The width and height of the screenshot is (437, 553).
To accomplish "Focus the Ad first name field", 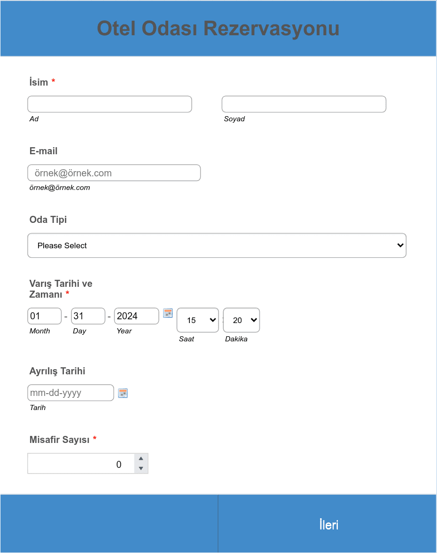I will pos(109,104).
